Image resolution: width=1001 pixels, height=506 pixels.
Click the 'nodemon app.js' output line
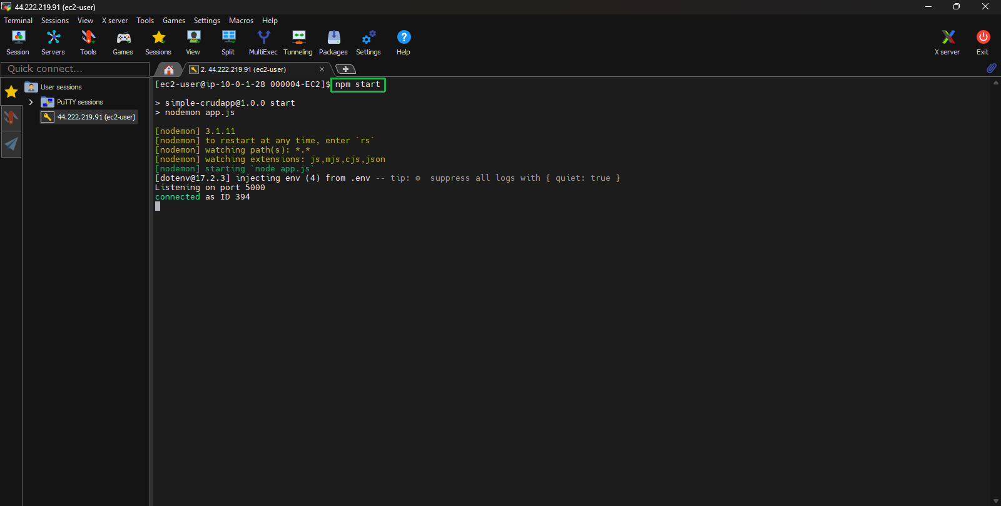(x=195, y=113)
